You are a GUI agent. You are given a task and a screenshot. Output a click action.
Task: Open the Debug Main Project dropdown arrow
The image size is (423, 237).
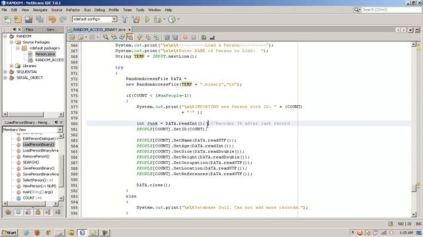coord(164,19)
